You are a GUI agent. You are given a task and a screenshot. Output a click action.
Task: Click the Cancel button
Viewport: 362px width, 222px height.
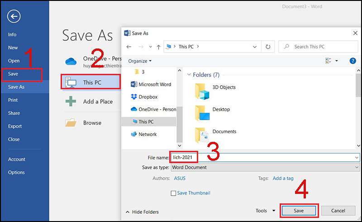pos(338,211)
